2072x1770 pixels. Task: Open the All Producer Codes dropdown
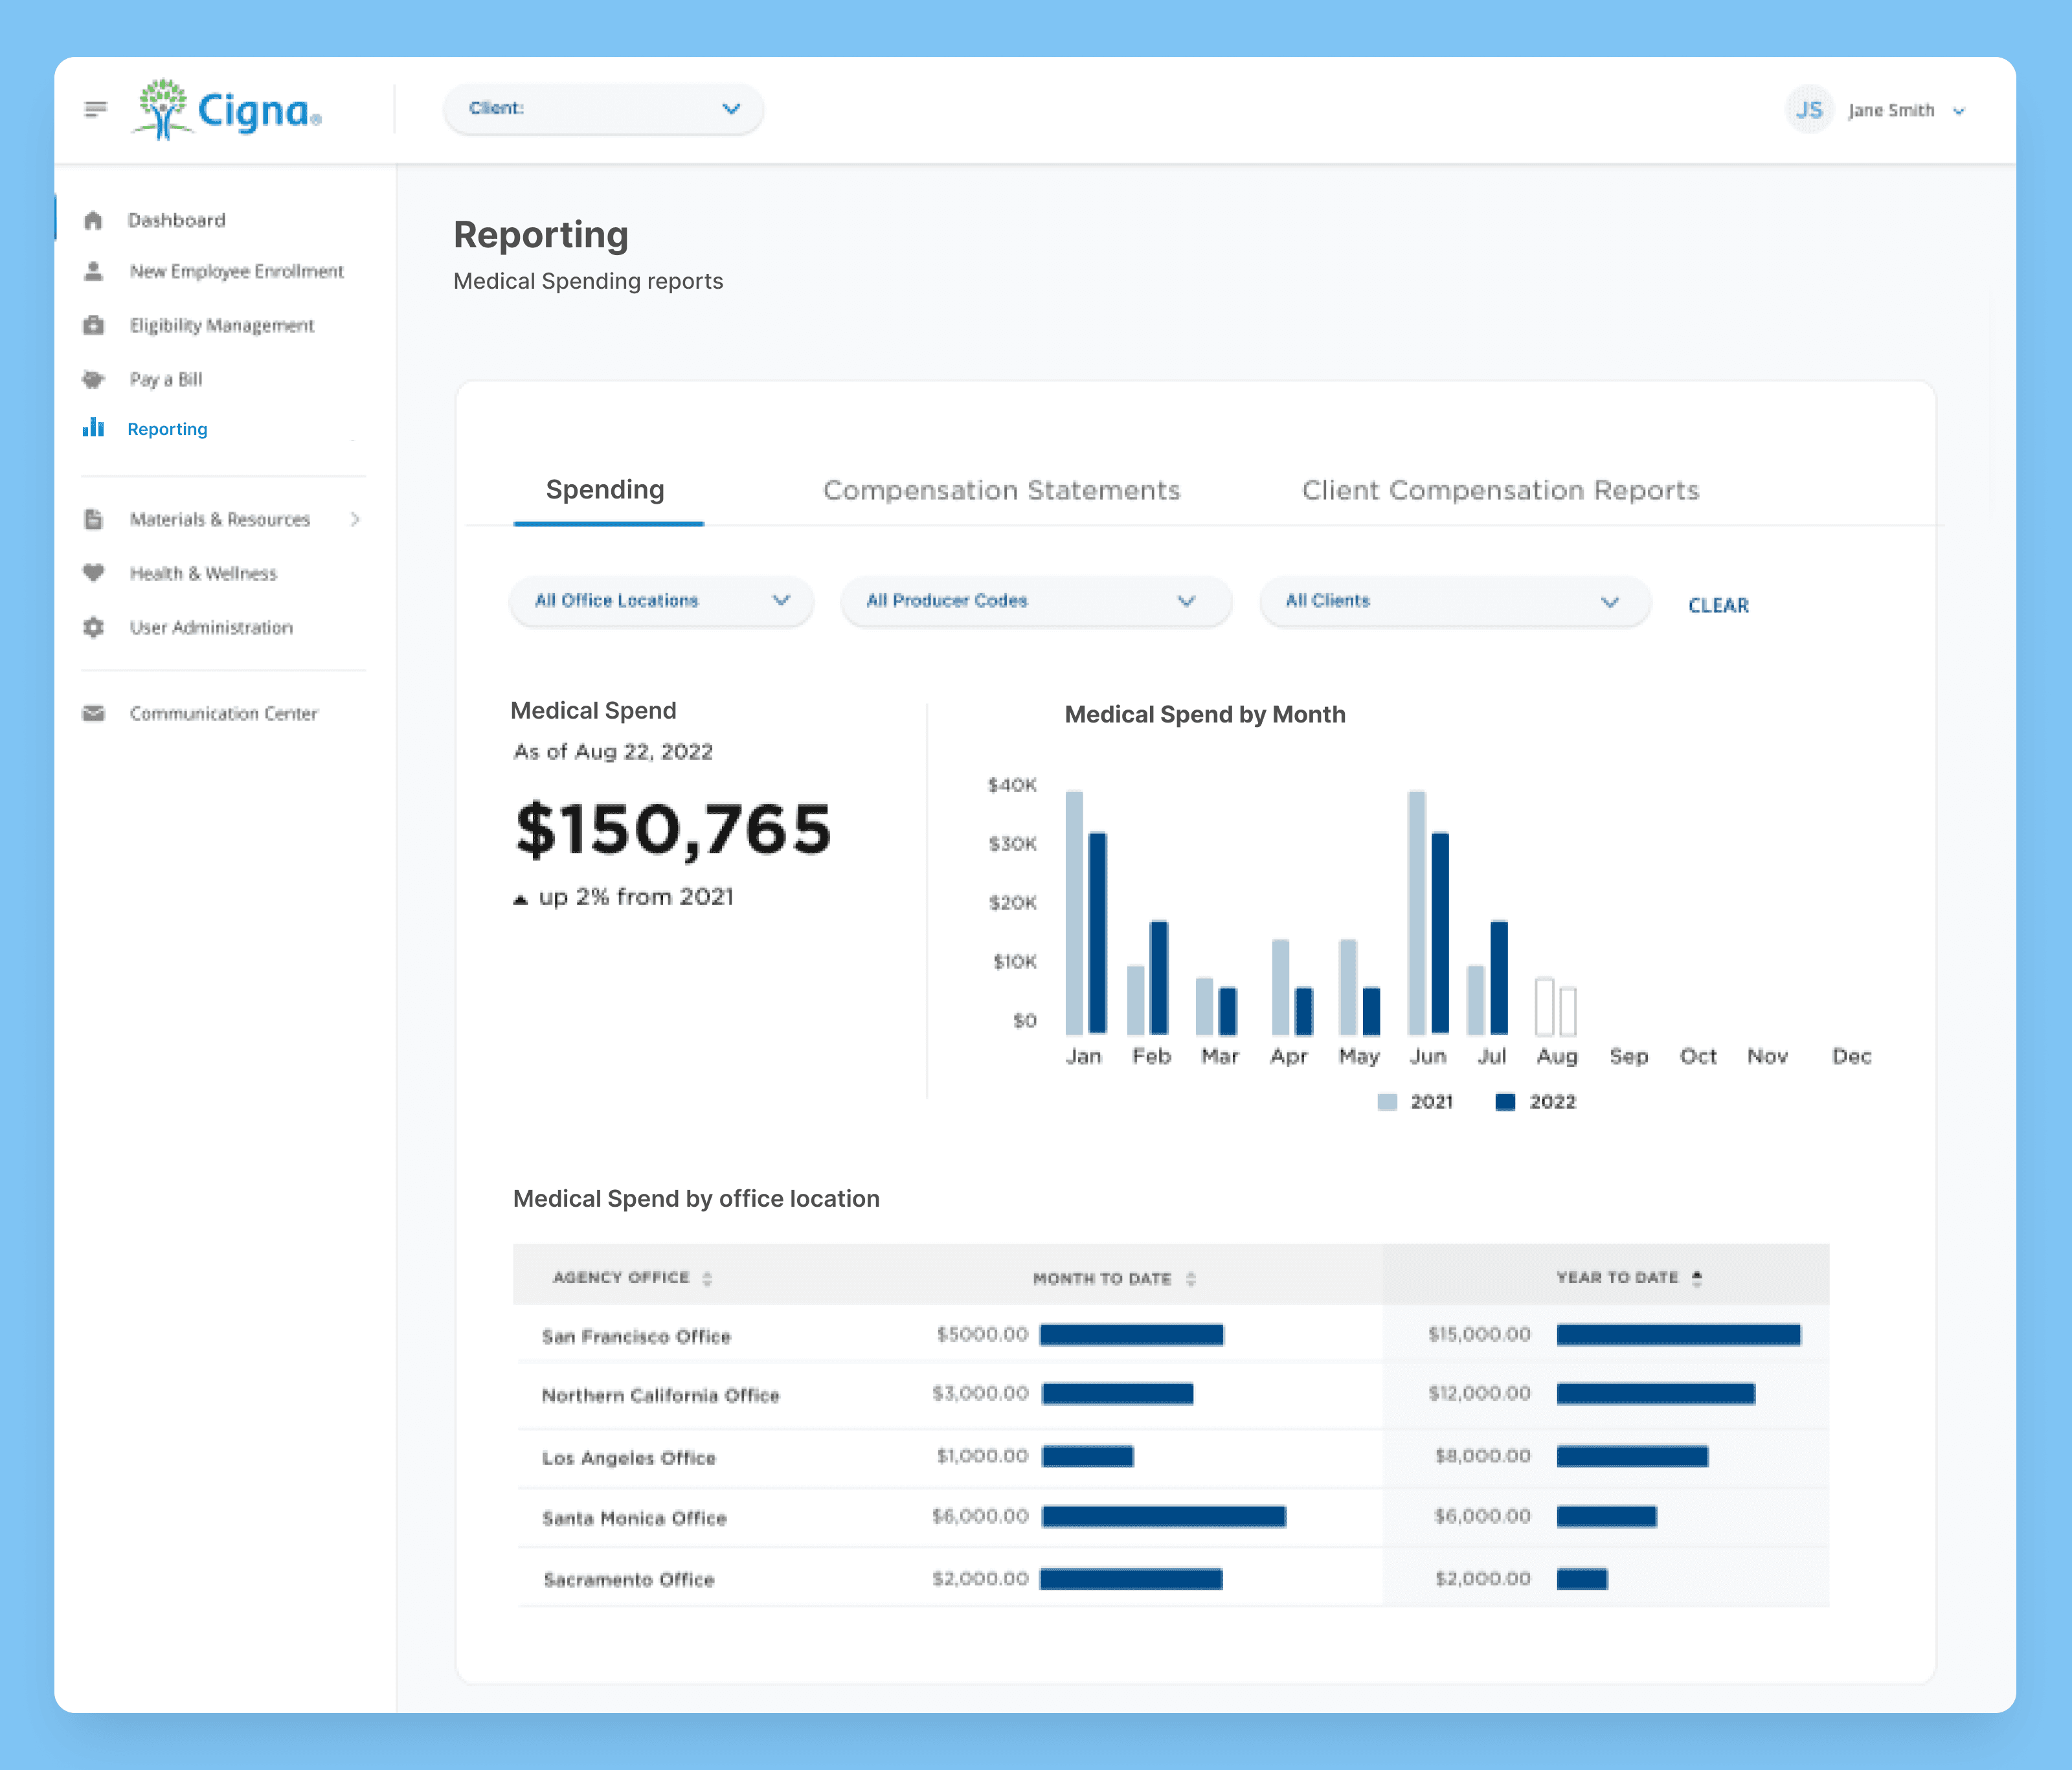pos(1035,601)
